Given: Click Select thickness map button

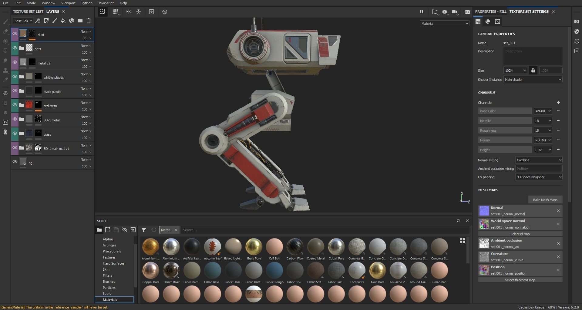Looking at the screenshot, I should (x=520, y=280).
